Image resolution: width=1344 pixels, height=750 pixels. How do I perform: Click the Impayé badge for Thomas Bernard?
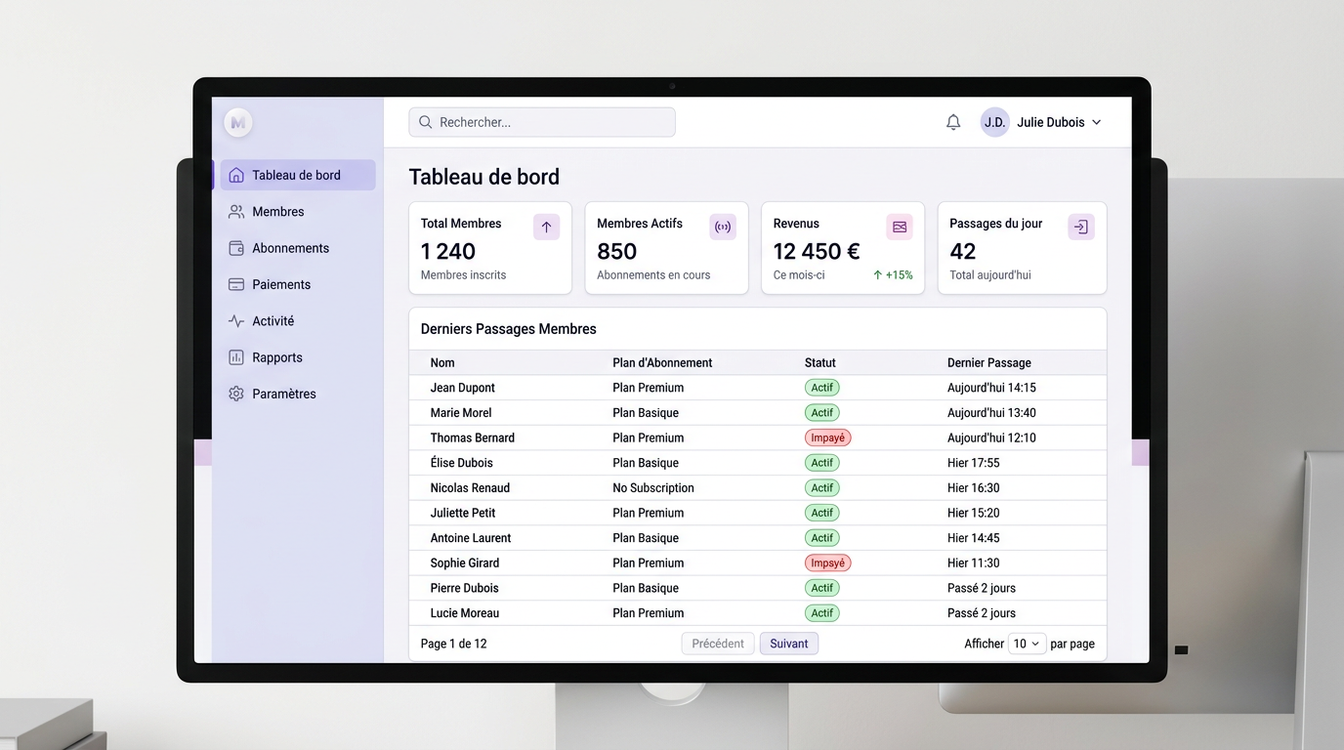coord(827,437)
